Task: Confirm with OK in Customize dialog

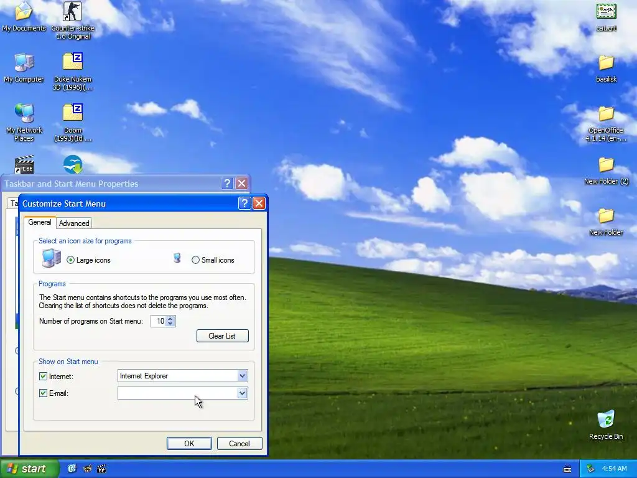Action: click(189, 443)
